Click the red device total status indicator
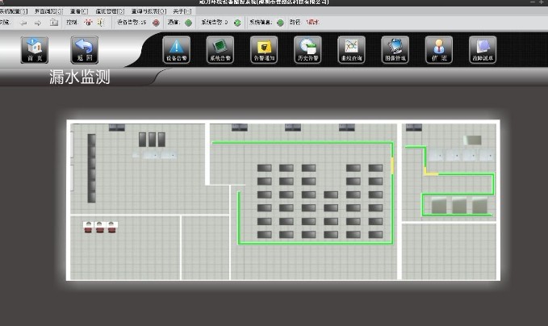Screen dimensions: 548x326 click(x=156, y=23)
